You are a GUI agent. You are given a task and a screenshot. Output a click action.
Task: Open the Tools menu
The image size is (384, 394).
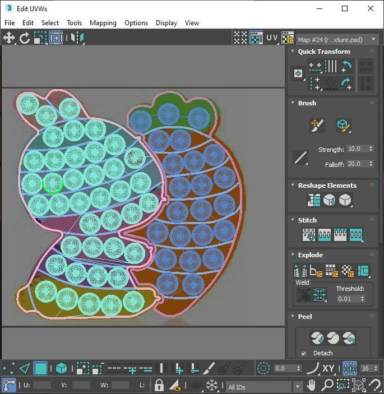click(74, 23)
